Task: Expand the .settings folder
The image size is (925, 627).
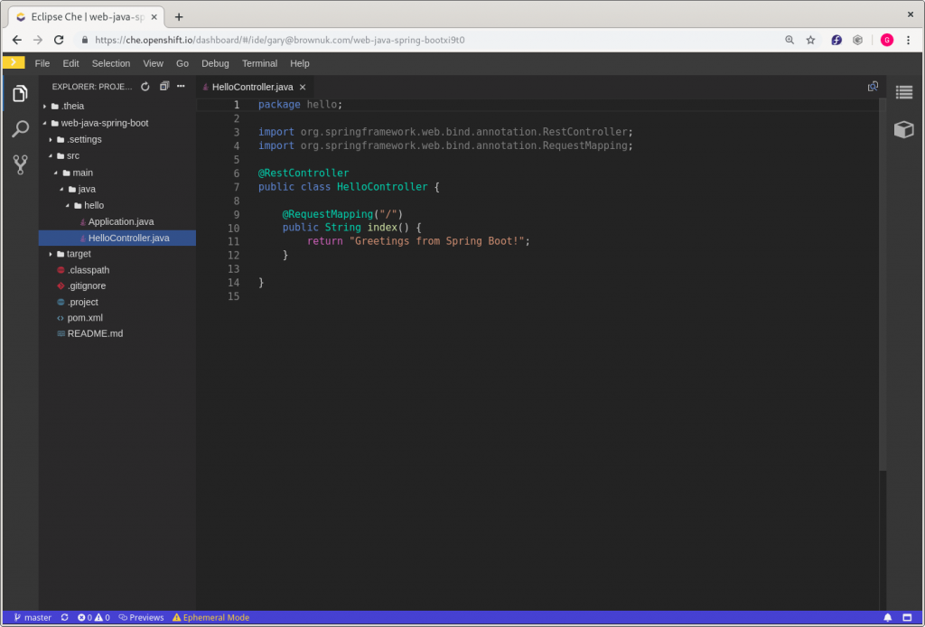Action: [84, 139]
